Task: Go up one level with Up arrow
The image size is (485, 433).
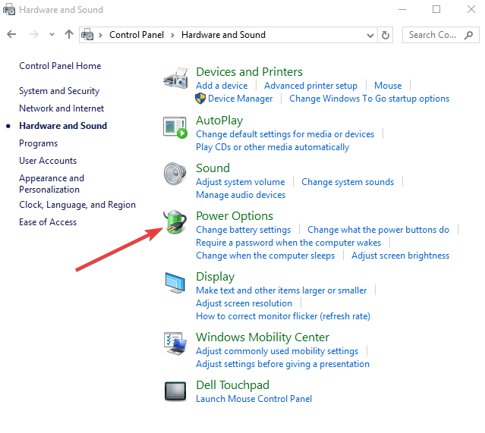Action: [x=69, y=35]
